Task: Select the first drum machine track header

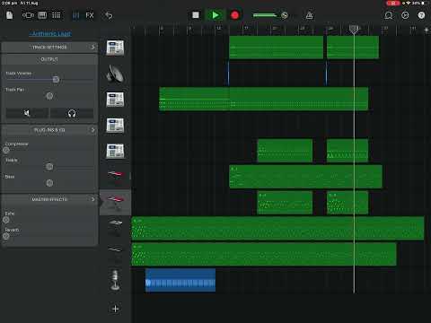Action: [x=115, y=48]
